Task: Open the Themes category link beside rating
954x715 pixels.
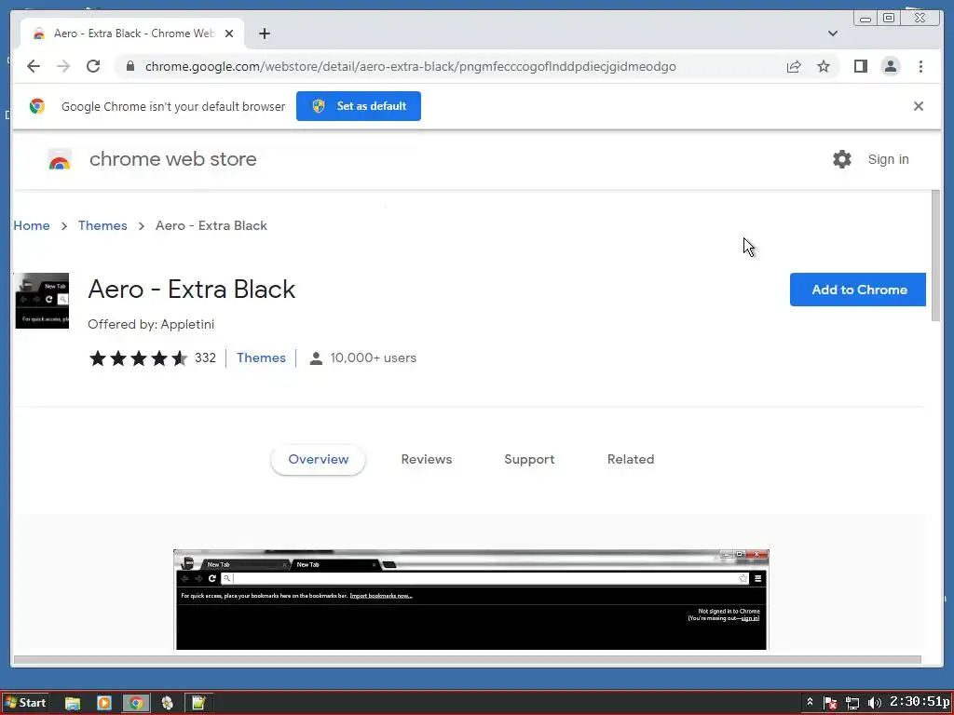Action: pyautogui.click(x=261, y=357)
